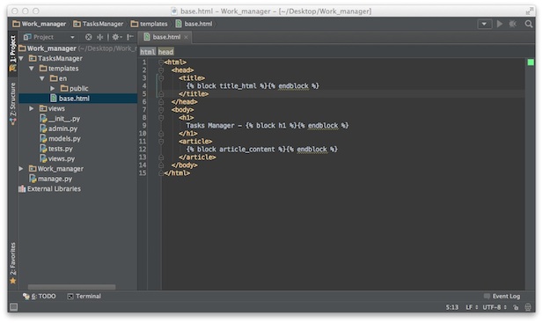Open the 6: TODO tool window

click(39, 297)
